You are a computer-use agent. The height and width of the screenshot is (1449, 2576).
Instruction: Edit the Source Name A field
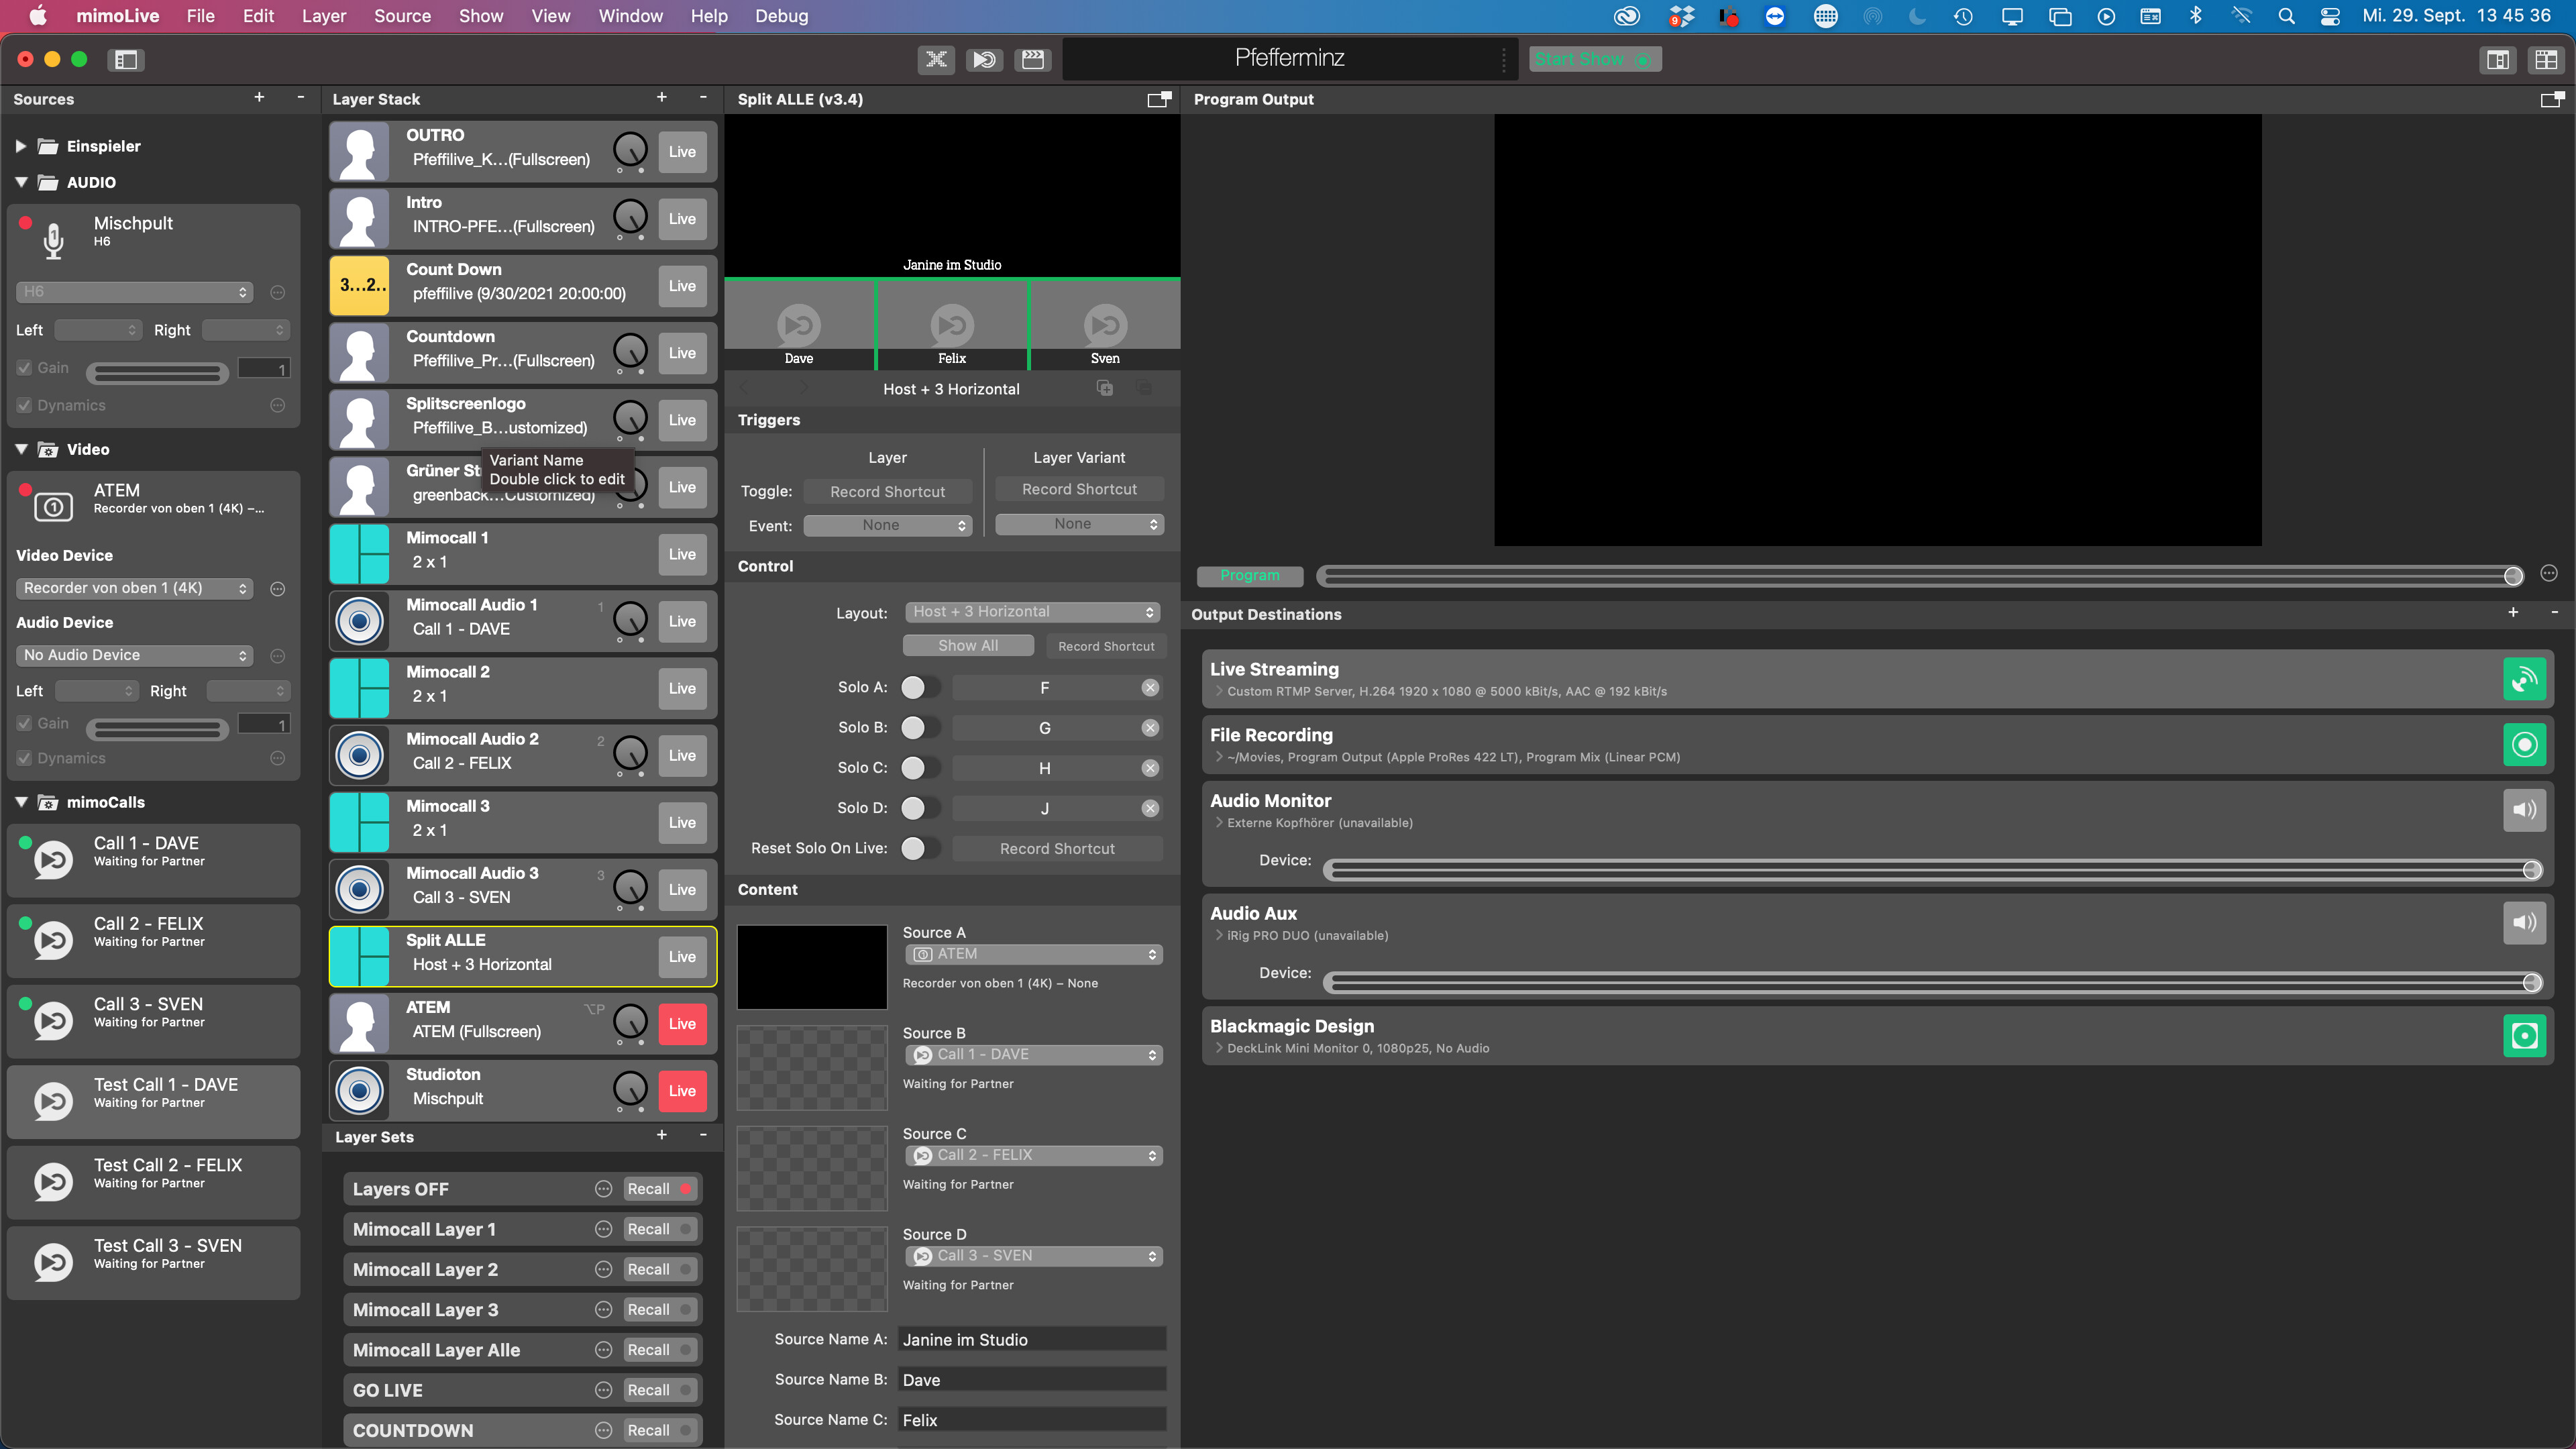(1032, 1340)
